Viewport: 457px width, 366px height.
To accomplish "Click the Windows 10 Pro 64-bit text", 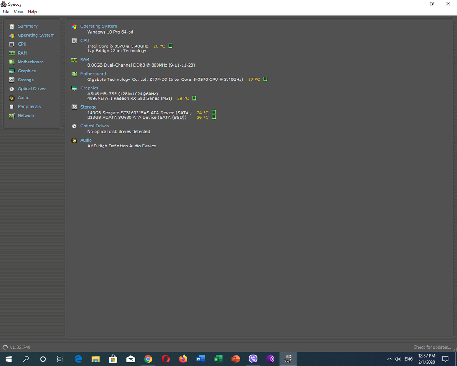I will pos(111,32).
